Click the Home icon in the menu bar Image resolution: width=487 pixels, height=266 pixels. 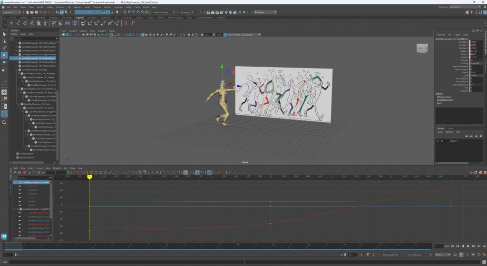coord(3,7)
